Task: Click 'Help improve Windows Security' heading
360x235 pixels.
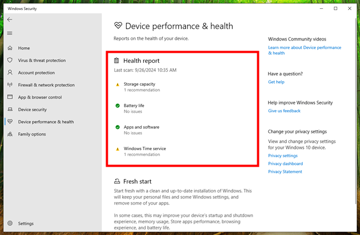Action: pos(300,103)
